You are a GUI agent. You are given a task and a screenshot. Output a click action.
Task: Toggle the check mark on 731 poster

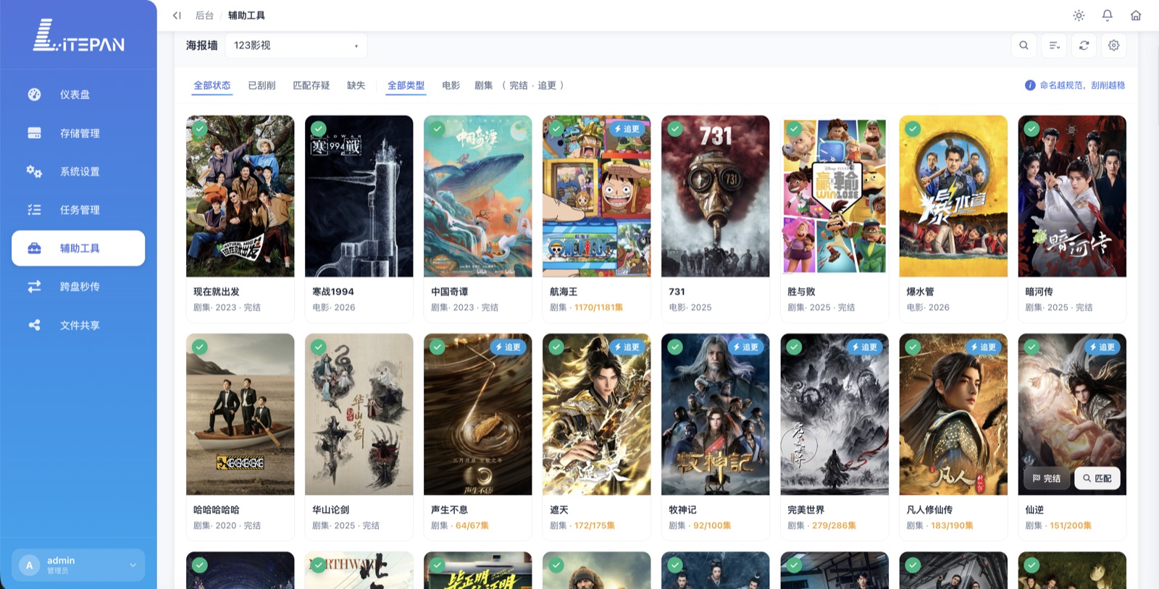pos(675,129)
